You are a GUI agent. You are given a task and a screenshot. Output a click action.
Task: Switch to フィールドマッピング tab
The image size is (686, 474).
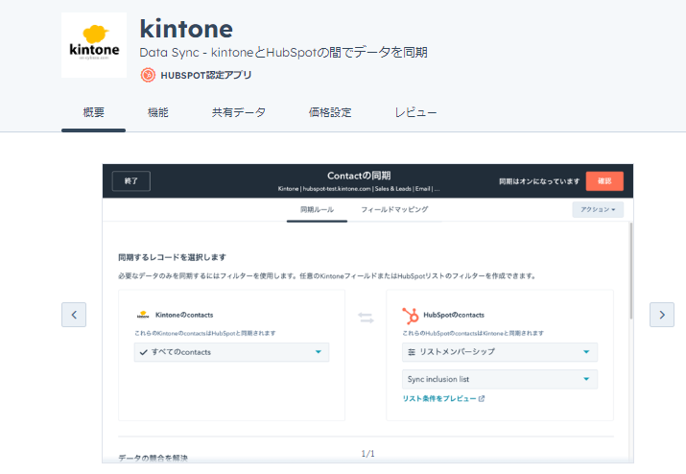[x=394, y=209]
